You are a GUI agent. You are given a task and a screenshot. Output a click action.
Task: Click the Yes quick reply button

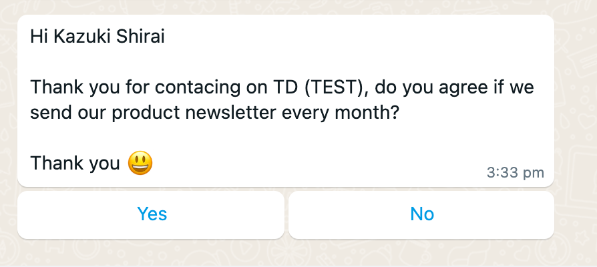click(152, 214)
